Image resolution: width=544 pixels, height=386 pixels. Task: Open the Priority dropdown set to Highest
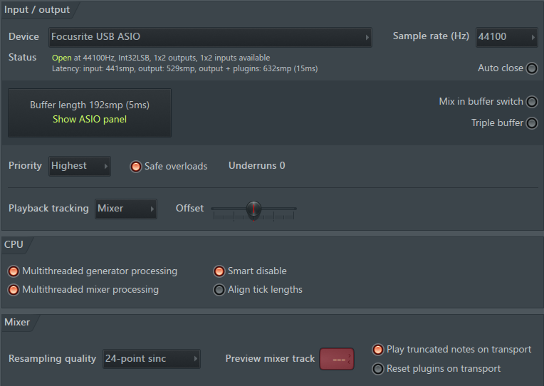click(x=79, y=166)
